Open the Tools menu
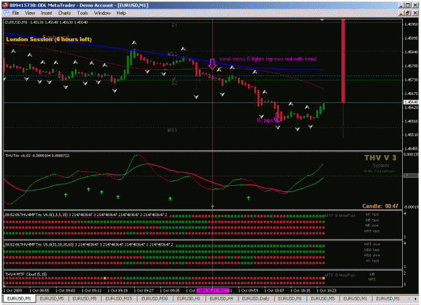 pos(82,13)
